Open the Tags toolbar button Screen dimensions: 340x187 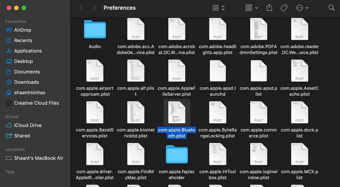pos(284,8)
